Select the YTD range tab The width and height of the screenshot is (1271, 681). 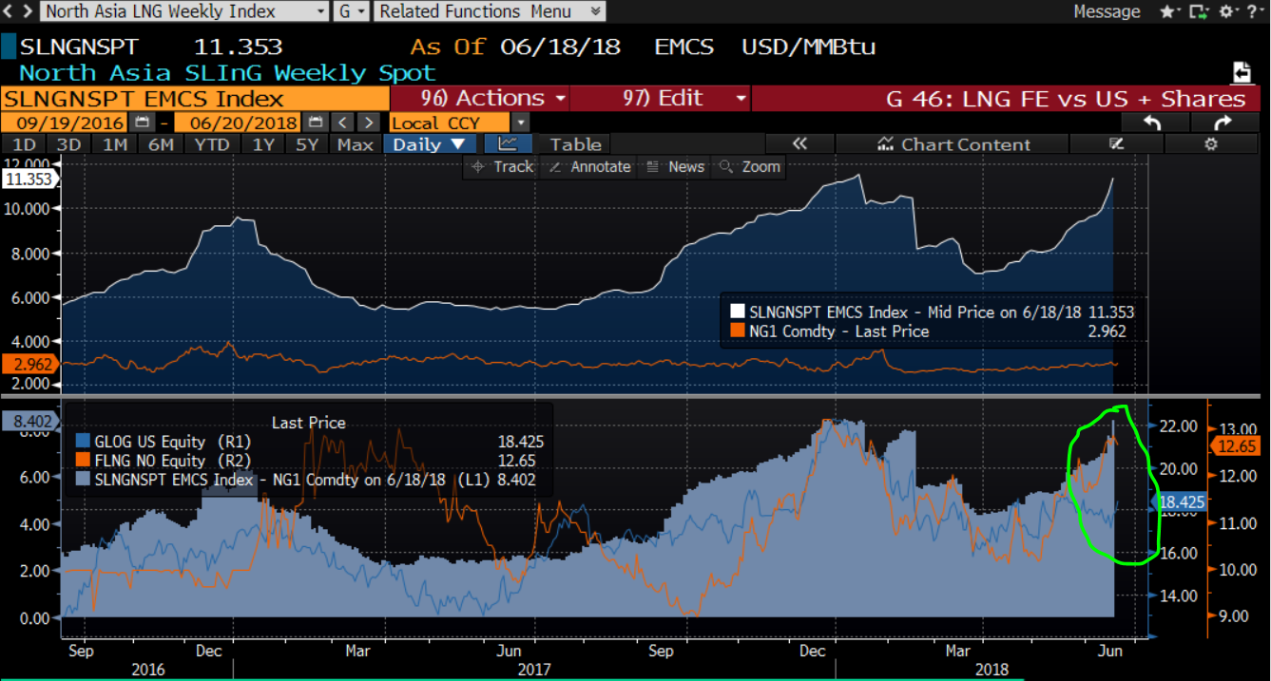click(211, 144)
